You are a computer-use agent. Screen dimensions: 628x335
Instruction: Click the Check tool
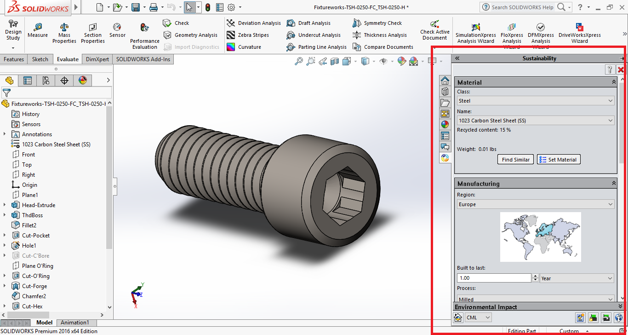pos(176,23)
